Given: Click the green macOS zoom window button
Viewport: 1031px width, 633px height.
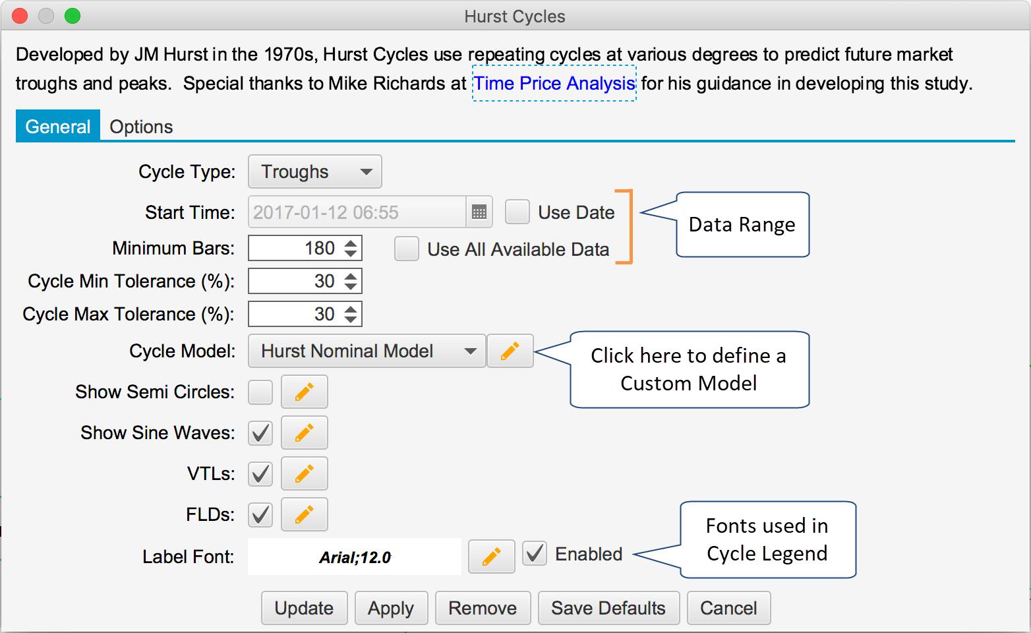Looking at the screenshot, I should [73, 16].
